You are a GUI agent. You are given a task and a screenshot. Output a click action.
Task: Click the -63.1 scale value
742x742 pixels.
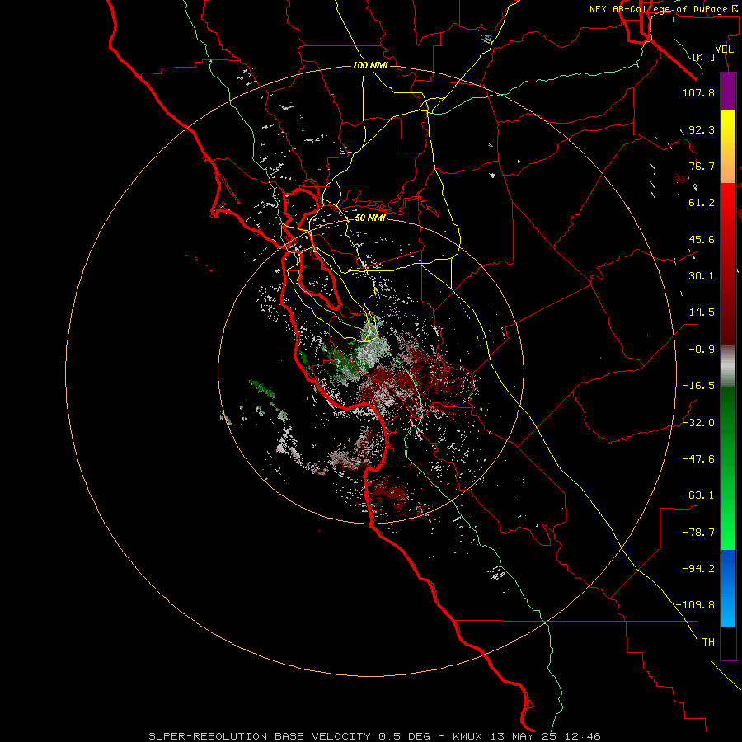point(698,495)
